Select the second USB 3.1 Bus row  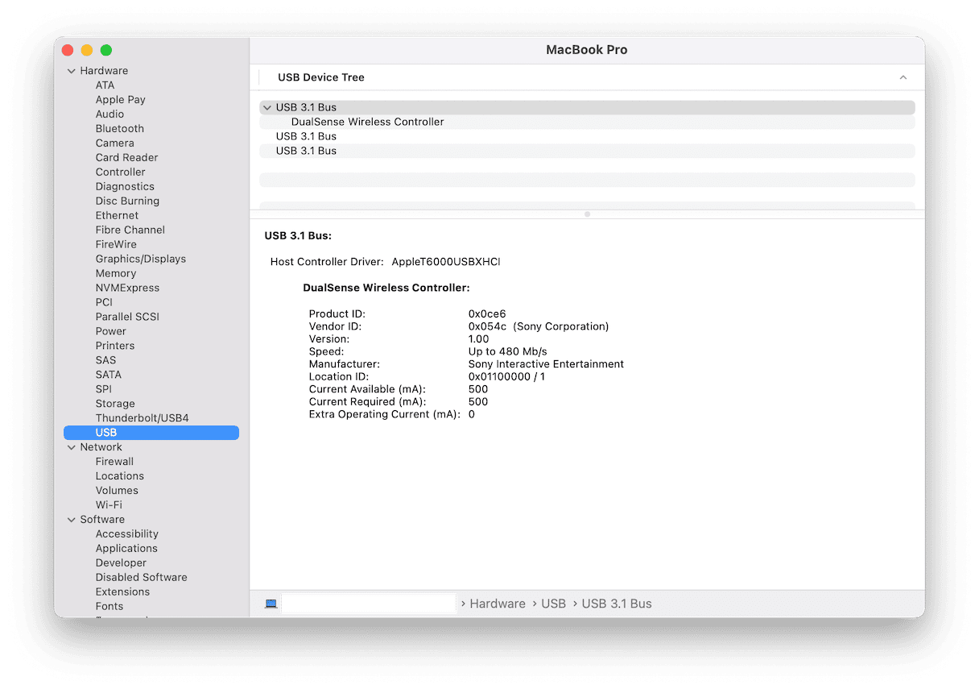[x=587, y=137]
